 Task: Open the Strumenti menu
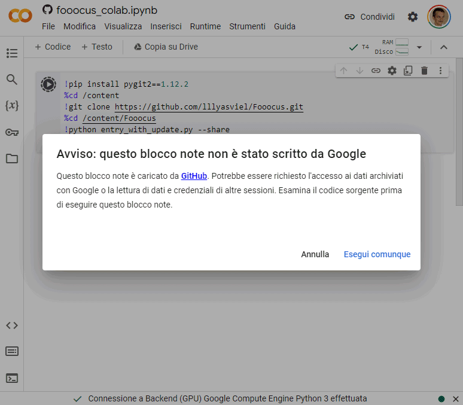click(x=247, y=26)
